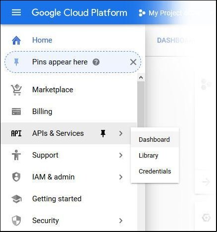Toggle the pin on APIs & Services
217x232 pixels.
point(103,133)
